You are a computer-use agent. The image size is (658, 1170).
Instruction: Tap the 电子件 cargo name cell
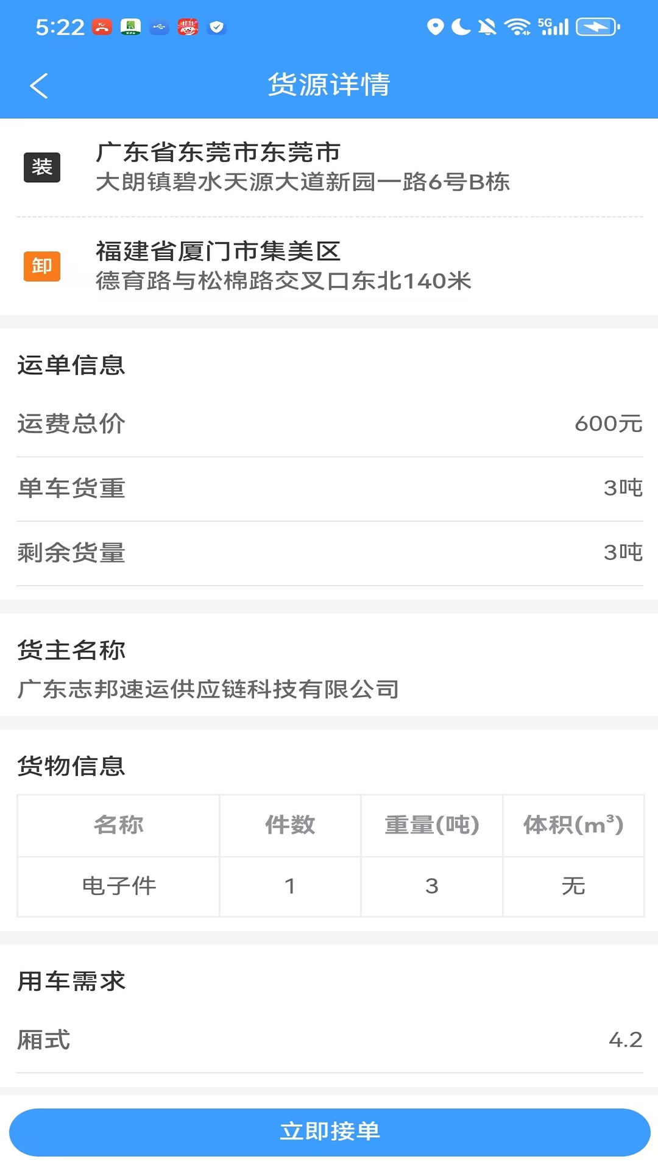coord(119,886)
